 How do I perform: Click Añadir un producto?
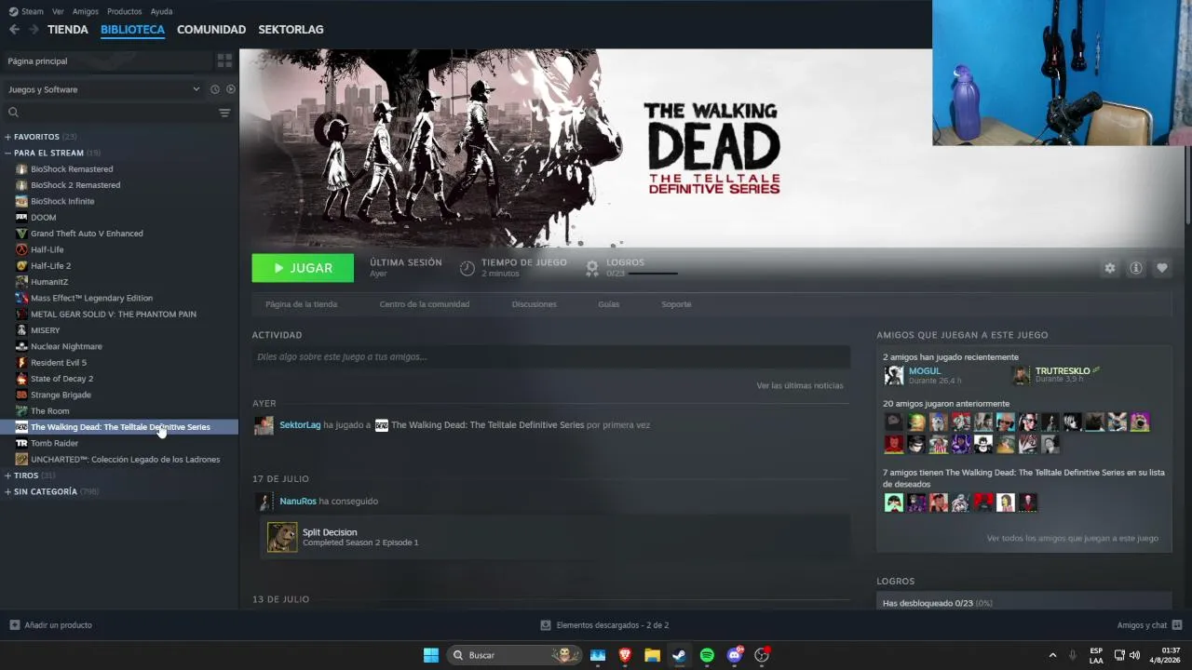[51, 625]
